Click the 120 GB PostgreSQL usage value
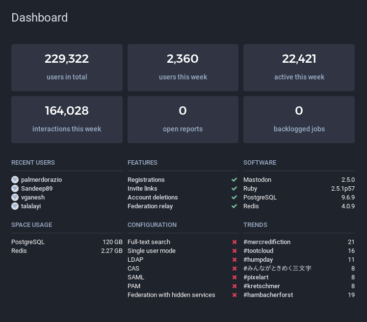The width and height of the screenshot is (367, 322). (x=112, y=242)
